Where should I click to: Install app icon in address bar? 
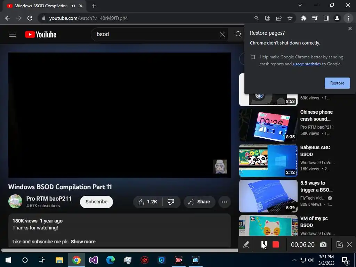267,18
